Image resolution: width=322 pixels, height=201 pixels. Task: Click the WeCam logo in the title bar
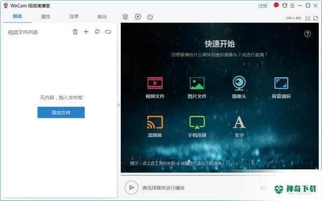[x=6, y=5]
